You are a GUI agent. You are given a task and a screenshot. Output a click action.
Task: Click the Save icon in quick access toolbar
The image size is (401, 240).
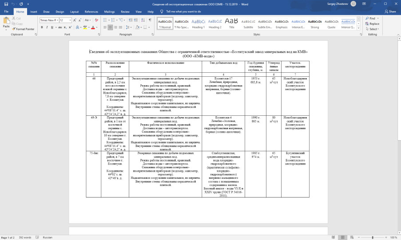[x=6, y=4]
